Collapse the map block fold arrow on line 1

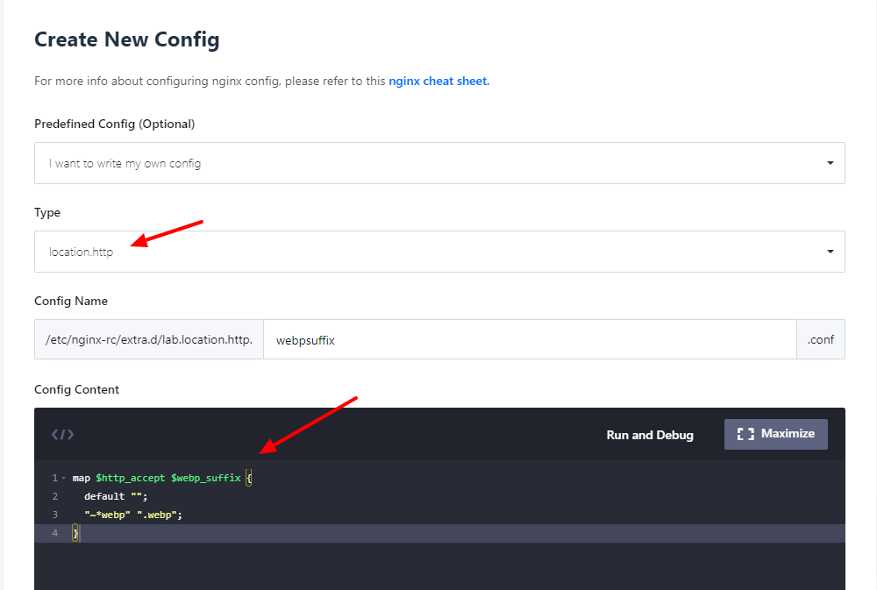(64, 478)
